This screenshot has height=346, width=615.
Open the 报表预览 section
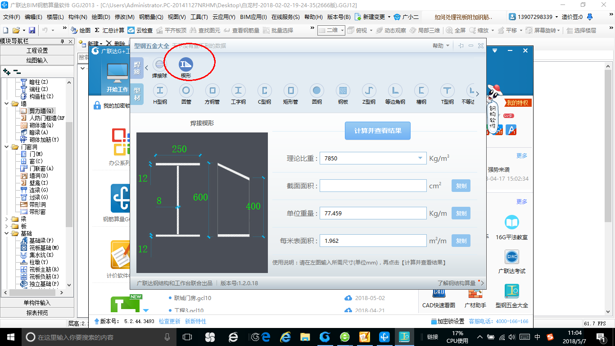[37, 312]
